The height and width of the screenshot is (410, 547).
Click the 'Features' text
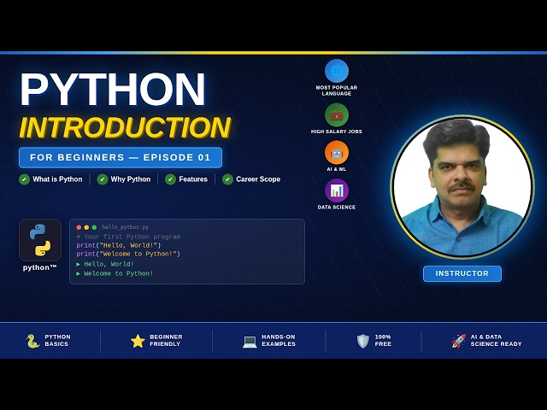point(193,179)
